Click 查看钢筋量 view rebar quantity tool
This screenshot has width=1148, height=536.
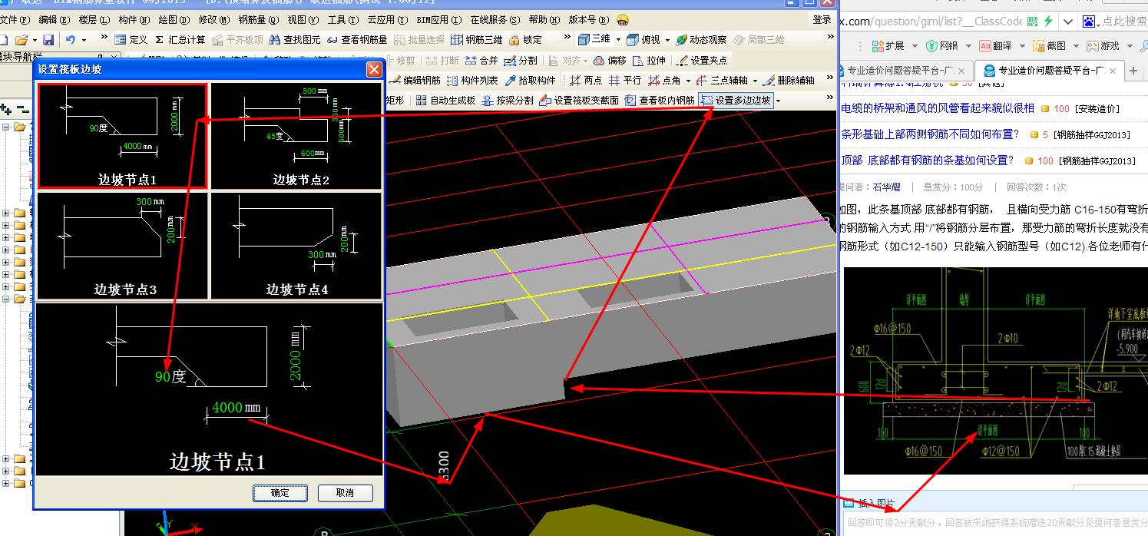tap(357, 39)
